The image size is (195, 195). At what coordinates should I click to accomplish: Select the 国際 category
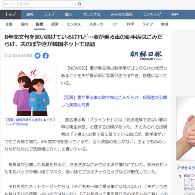click(x=39, y=25)
